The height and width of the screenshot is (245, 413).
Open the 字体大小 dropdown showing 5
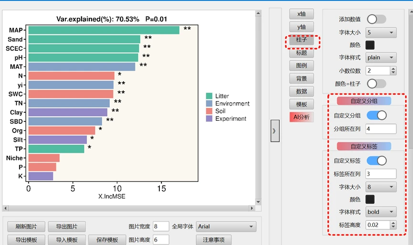381,32
